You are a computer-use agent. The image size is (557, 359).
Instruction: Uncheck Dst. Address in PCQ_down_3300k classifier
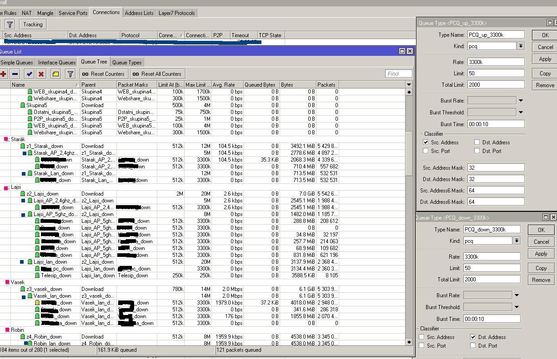[473, 337]
